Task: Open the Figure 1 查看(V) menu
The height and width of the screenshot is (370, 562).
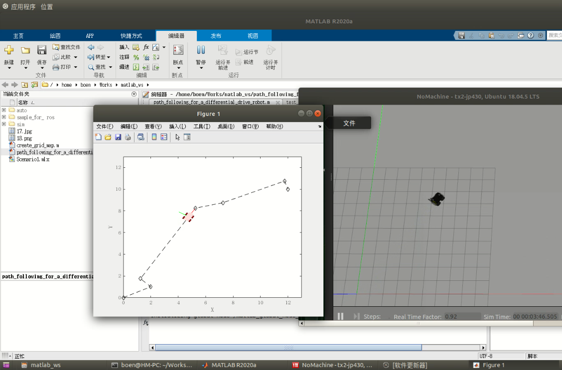Action: tap(153, 126)
